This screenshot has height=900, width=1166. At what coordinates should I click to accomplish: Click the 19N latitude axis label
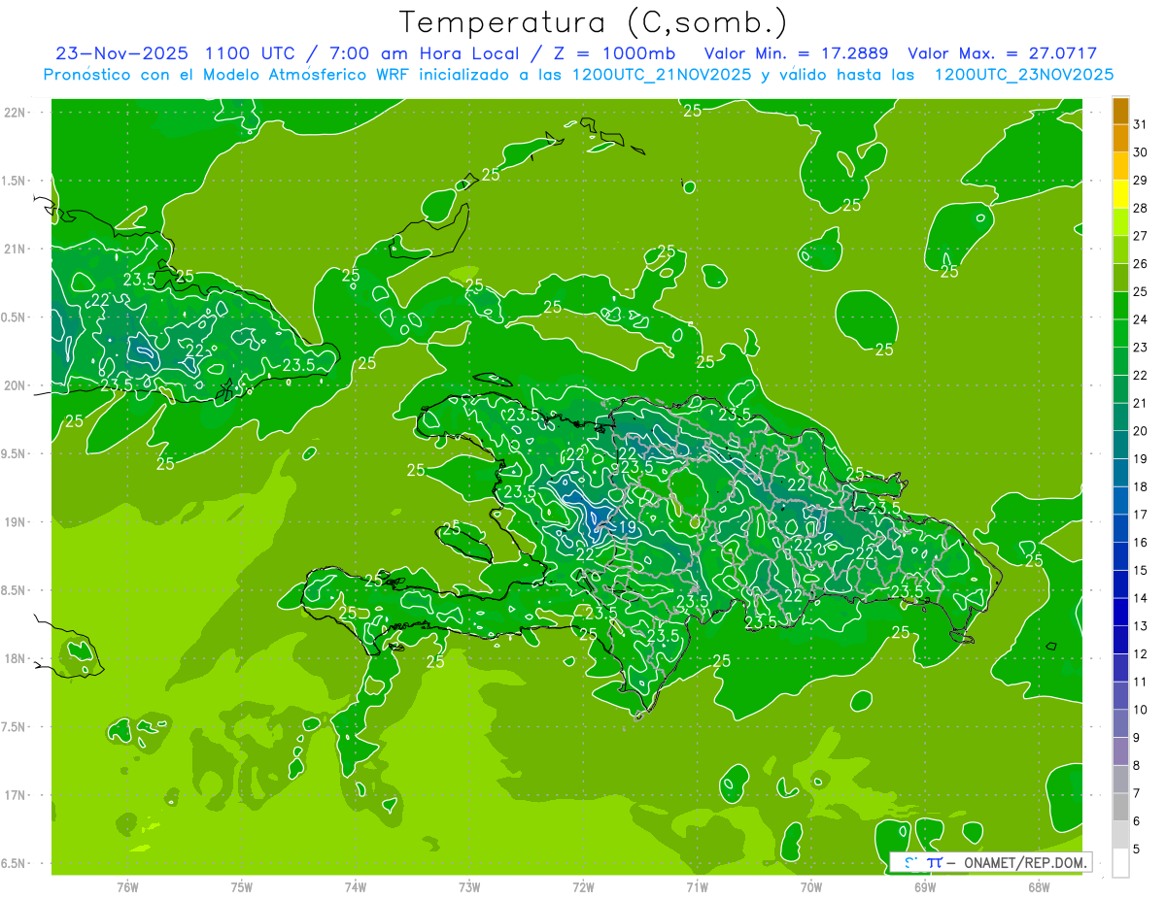15,522
